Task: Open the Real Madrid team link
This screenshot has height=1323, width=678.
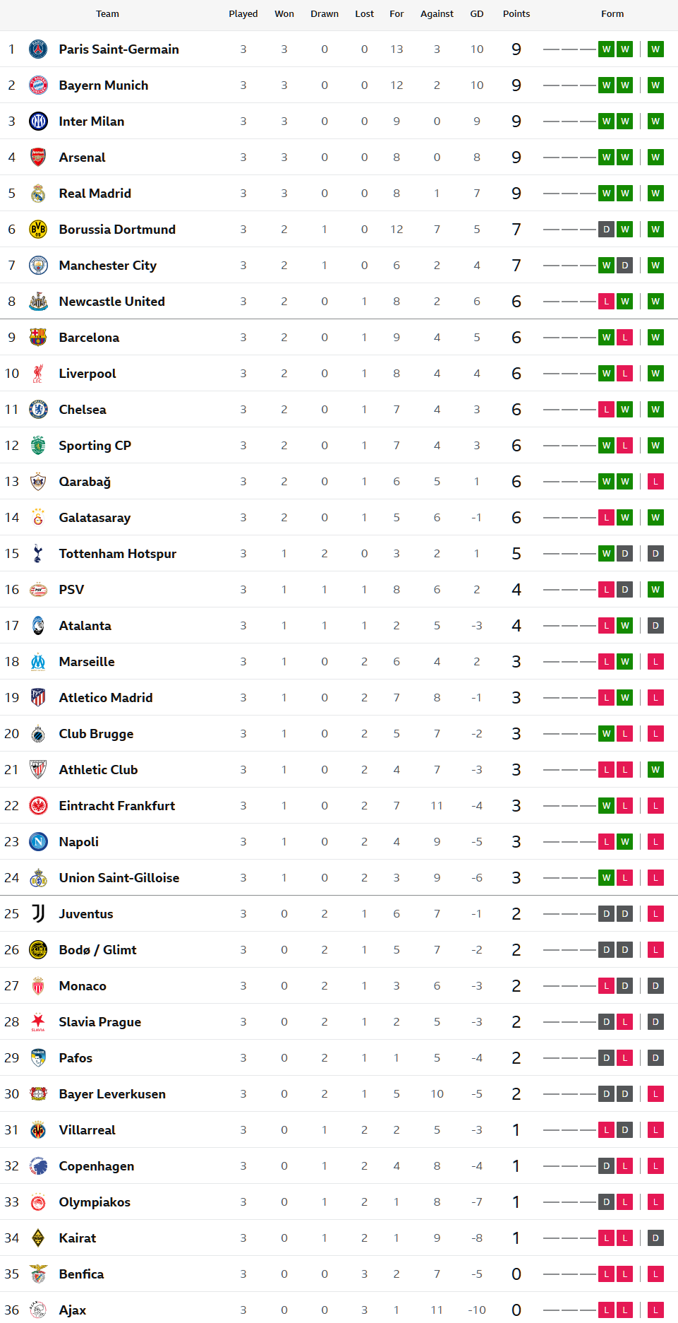Action: click(x=95, y=194)
